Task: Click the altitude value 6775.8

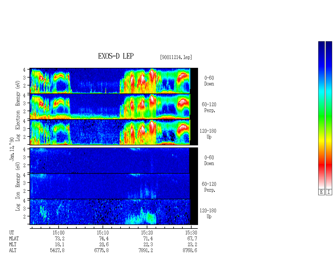Action: (x=101, y=251)
